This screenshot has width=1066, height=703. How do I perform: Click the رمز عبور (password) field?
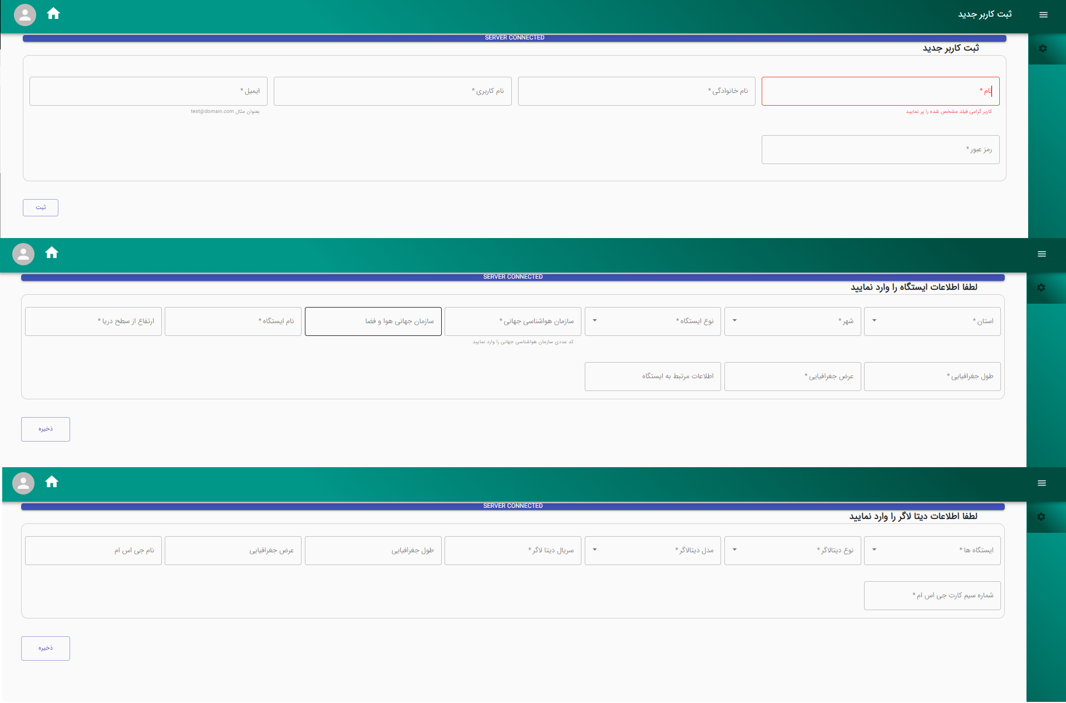point(880,150)
